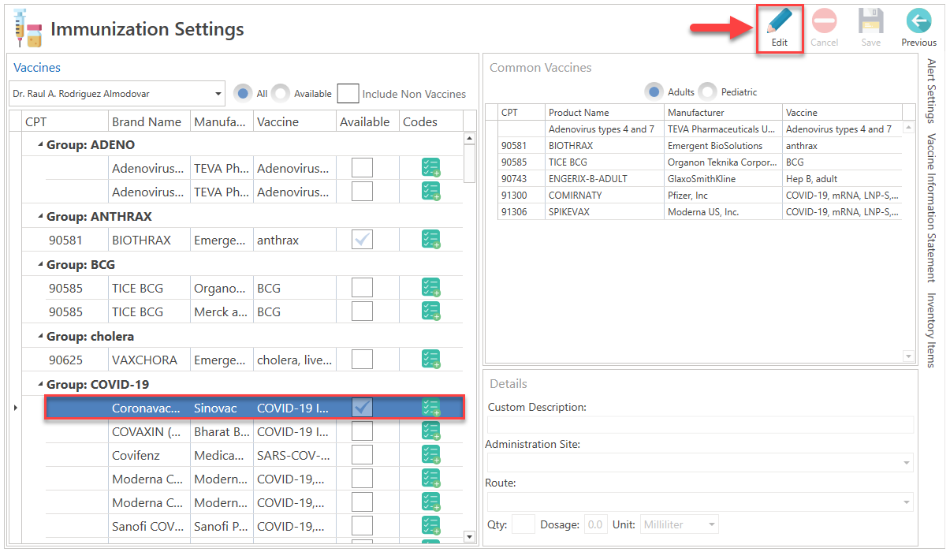Select the Available radio button
This screenshot has height=552, width=950.
[x=281, y=93]
